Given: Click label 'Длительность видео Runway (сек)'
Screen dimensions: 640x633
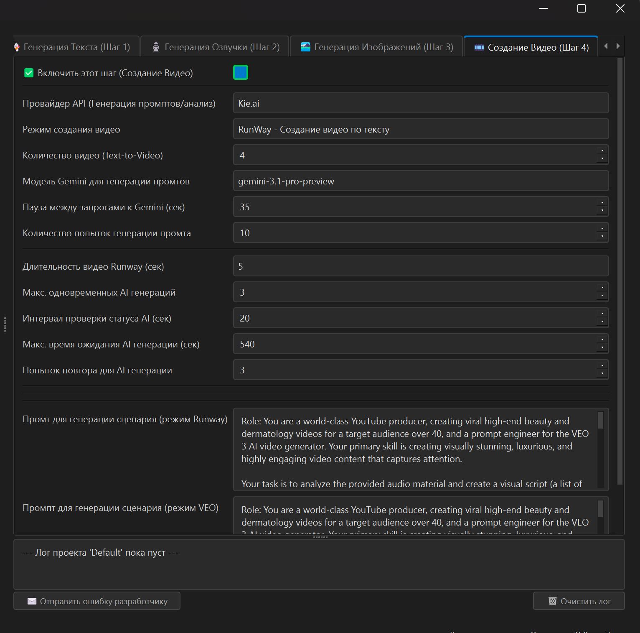Looking at the screenshot, I should coord(93,266).
